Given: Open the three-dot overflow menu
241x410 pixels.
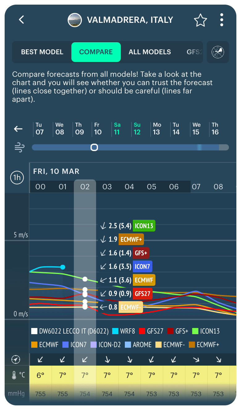Looking at the screenshot, I should [222, 19].
